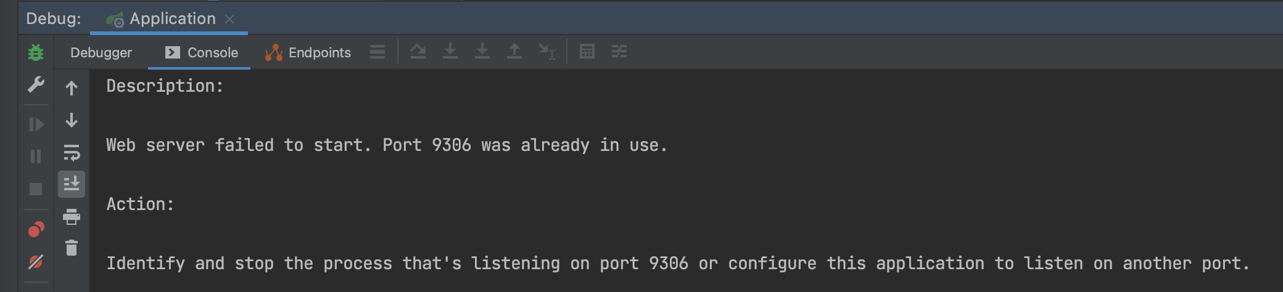The height and width of the screenshot is (292, 1283).
Task: Open Evaluate Expression calculator icon
Action: click(x=587, y=52)
